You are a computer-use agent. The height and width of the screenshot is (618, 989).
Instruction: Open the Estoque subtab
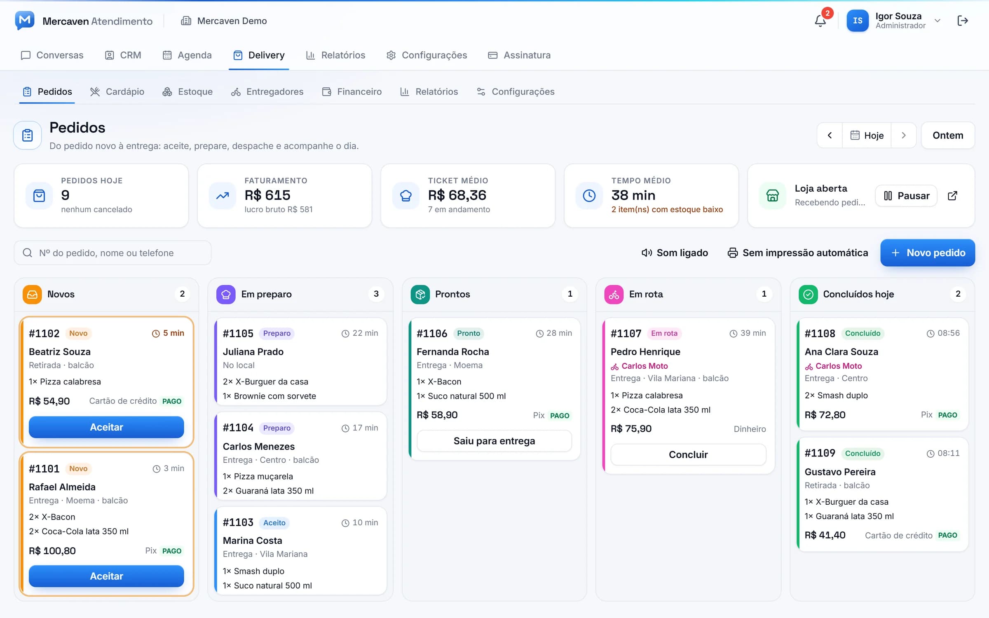point(187,91)
